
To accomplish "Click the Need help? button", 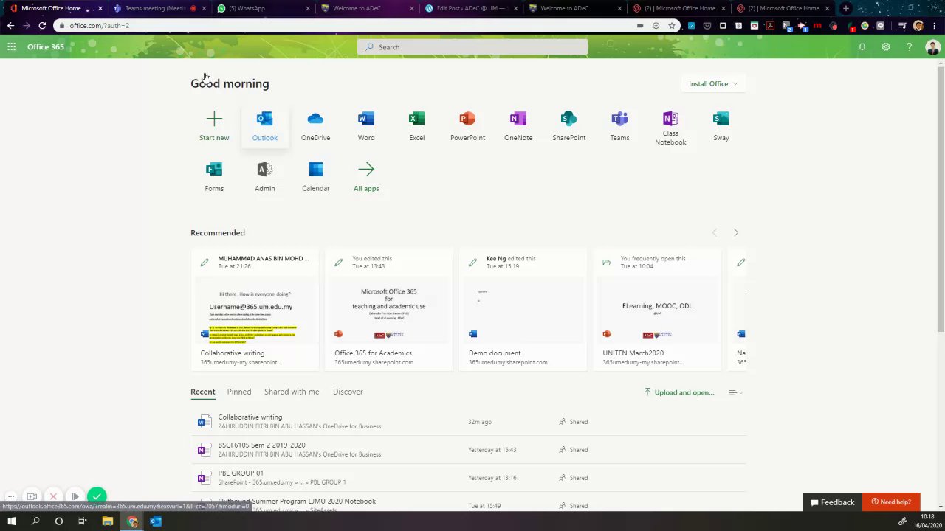I will [x=891, y=502].
